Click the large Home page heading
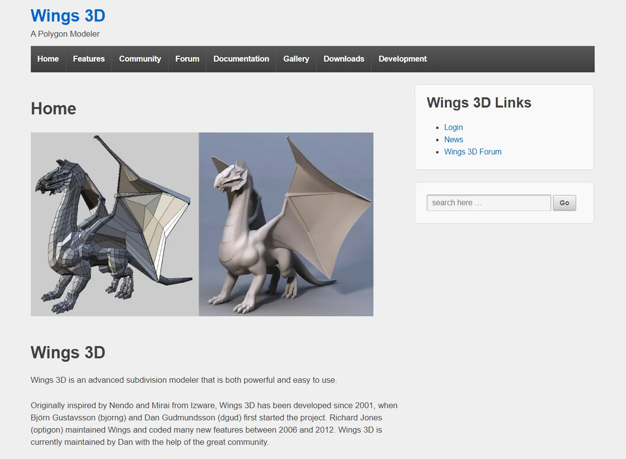 (53, 109)
